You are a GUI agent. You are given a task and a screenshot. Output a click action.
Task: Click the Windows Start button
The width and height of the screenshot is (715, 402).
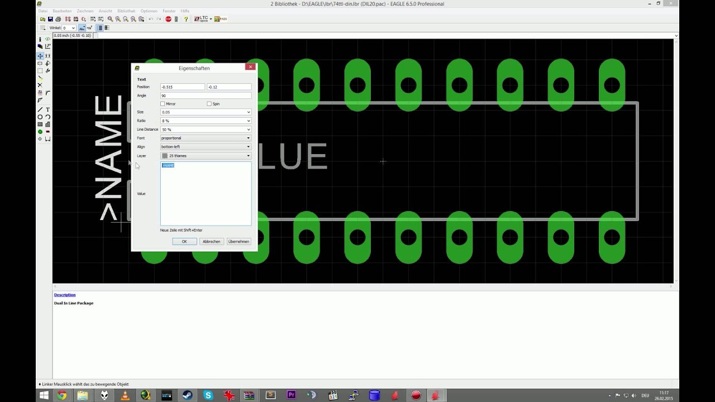click(44, 395)
